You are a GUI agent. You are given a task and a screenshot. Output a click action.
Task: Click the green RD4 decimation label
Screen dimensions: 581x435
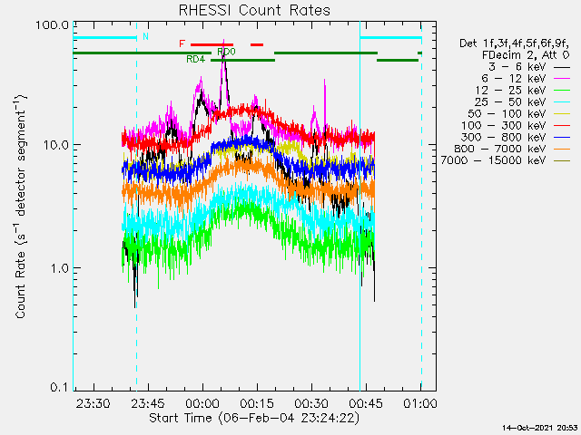[x=196, y=60]
